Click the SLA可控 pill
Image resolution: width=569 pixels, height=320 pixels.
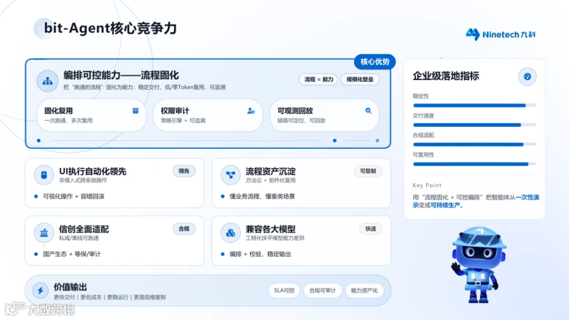click(284, 290)
